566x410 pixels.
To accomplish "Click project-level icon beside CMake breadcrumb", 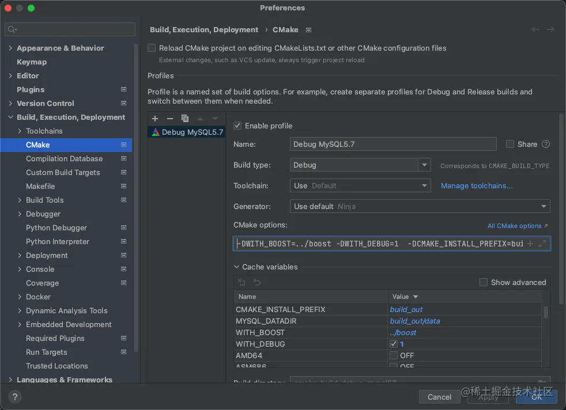I will coord(308,30).
